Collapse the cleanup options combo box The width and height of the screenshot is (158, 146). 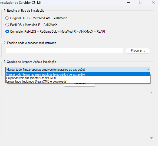pos(78,70)
